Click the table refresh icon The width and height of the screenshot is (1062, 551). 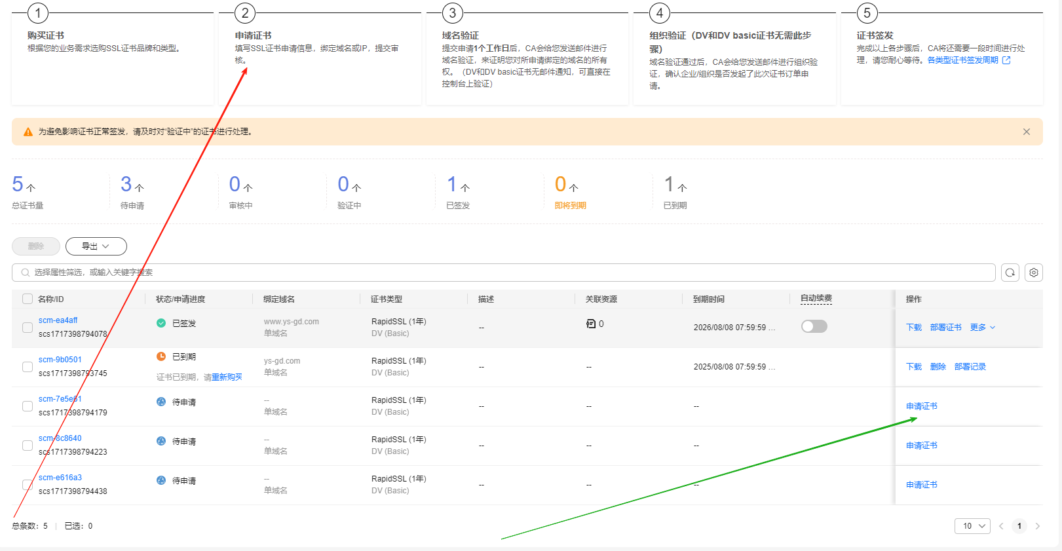coord(1010,273)
